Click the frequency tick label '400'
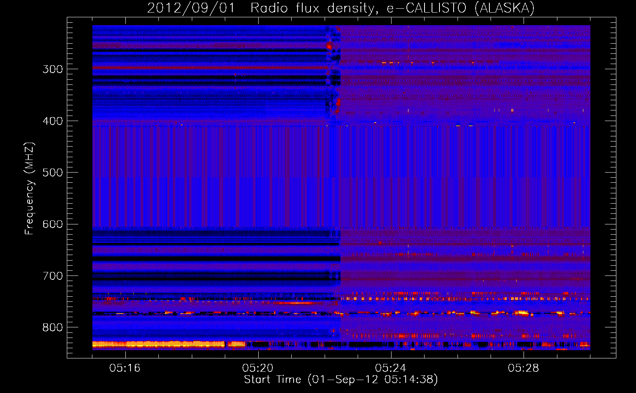The image size is (636, 393). (53, 121)
